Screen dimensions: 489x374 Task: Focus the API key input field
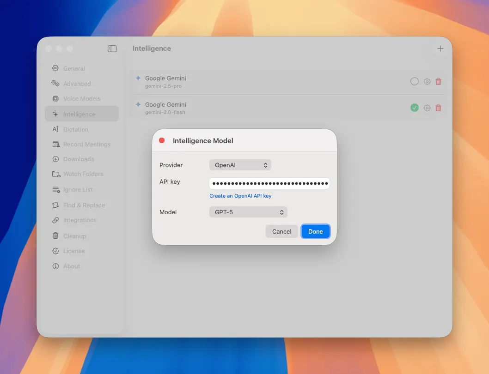(x=269, y=183)
